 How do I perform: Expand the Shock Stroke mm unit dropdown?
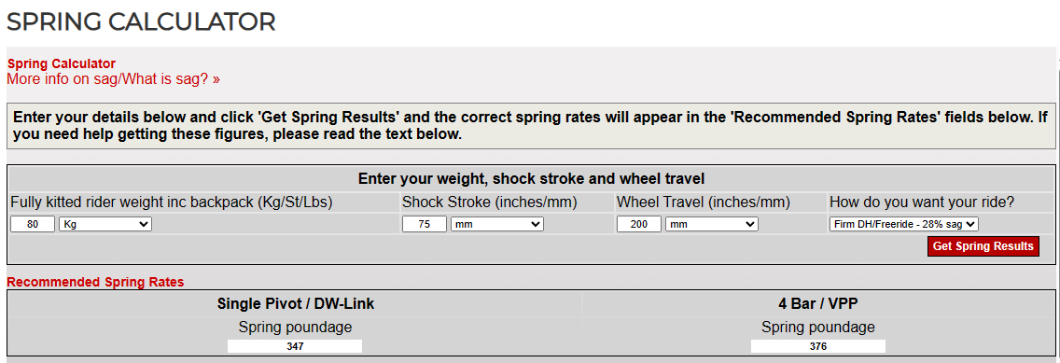[x=496, y=224]
